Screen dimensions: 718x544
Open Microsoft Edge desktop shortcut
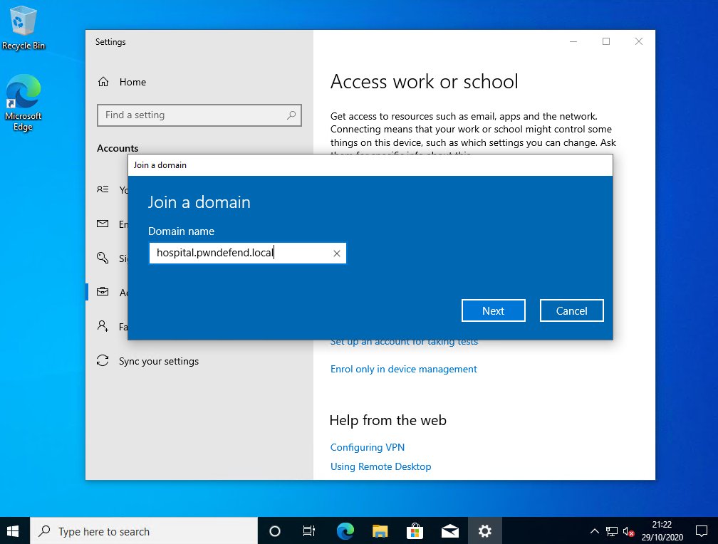tap(23, 103)
